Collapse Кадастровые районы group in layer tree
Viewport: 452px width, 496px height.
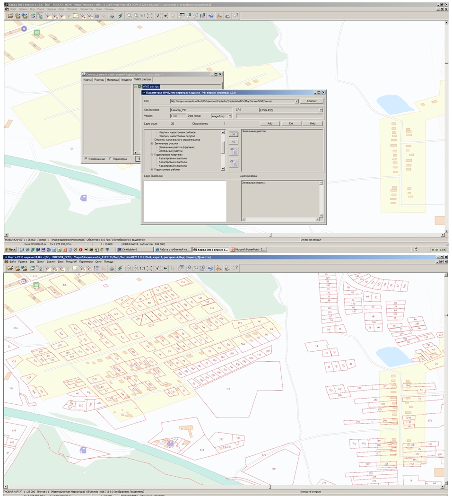[152, 170]
